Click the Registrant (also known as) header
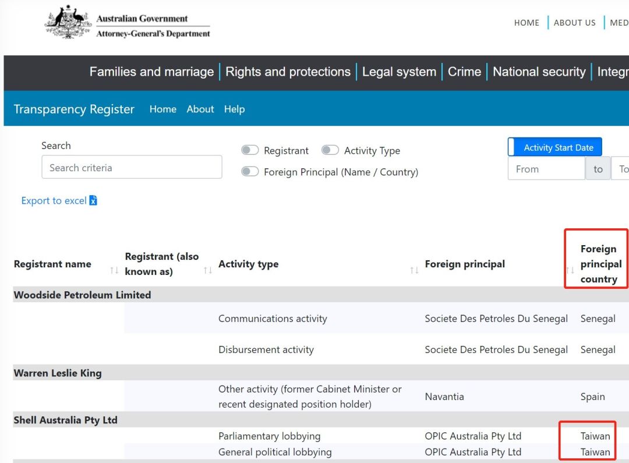Viewport: 629px width, 463px height. coord(162,264)
